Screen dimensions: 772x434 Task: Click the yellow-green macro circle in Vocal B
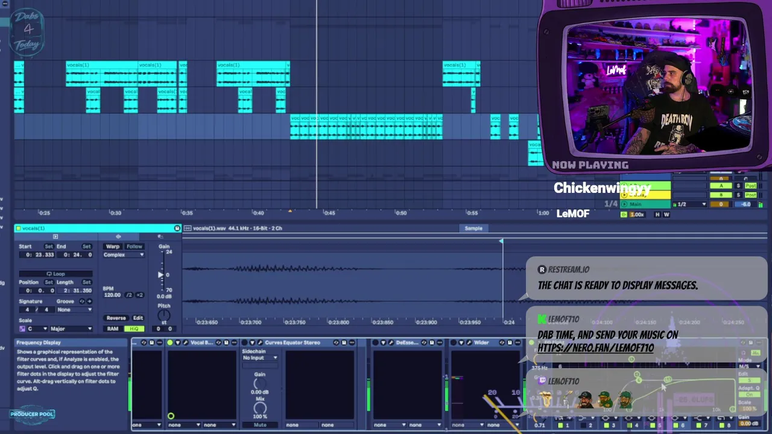pyautogui.click(x=171, y=416)
